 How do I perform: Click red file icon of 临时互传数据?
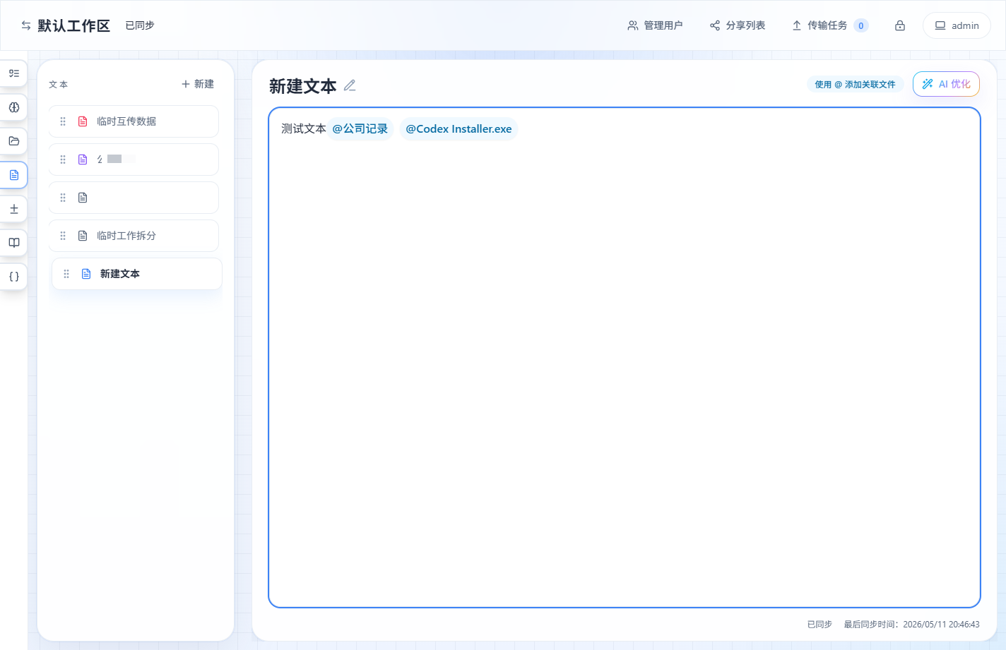tap(83, 121)
